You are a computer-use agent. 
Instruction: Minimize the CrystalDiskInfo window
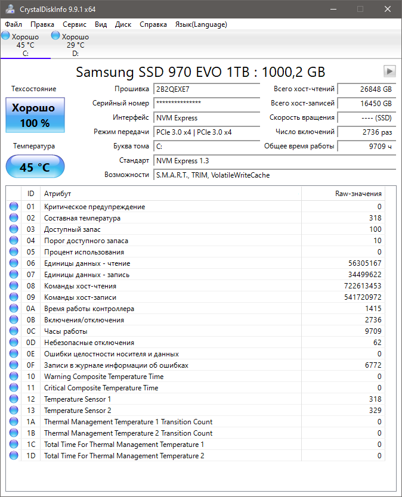coord(333,9)
